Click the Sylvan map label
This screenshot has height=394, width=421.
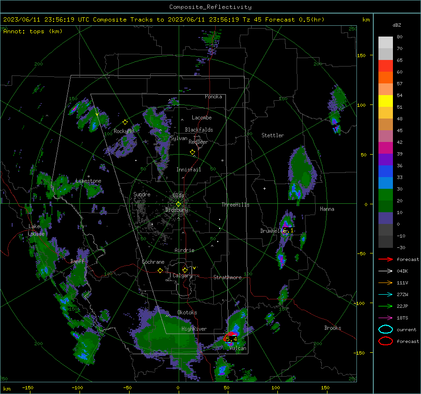[x=179, y=138]
